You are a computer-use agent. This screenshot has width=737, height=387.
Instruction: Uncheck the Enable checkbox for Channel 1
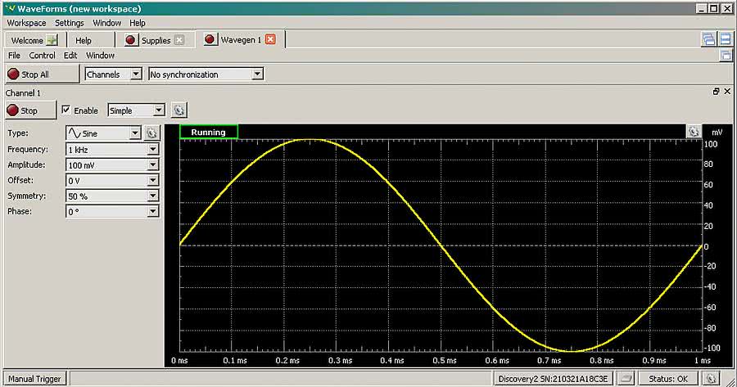66,110
